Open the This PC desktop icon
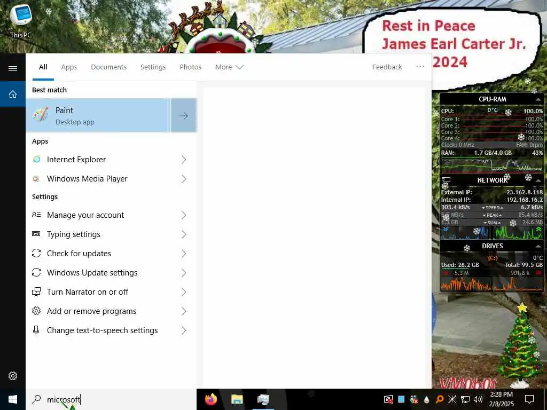 [x=21, y=21]
